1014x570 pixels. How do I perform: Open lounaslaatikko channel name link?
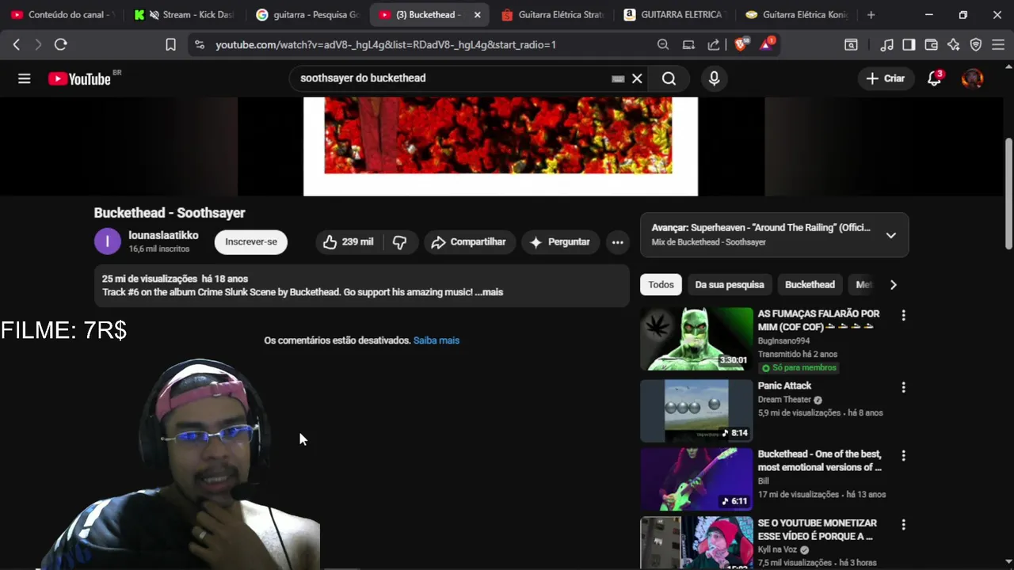pyautogui.click(x=164, y=236)
